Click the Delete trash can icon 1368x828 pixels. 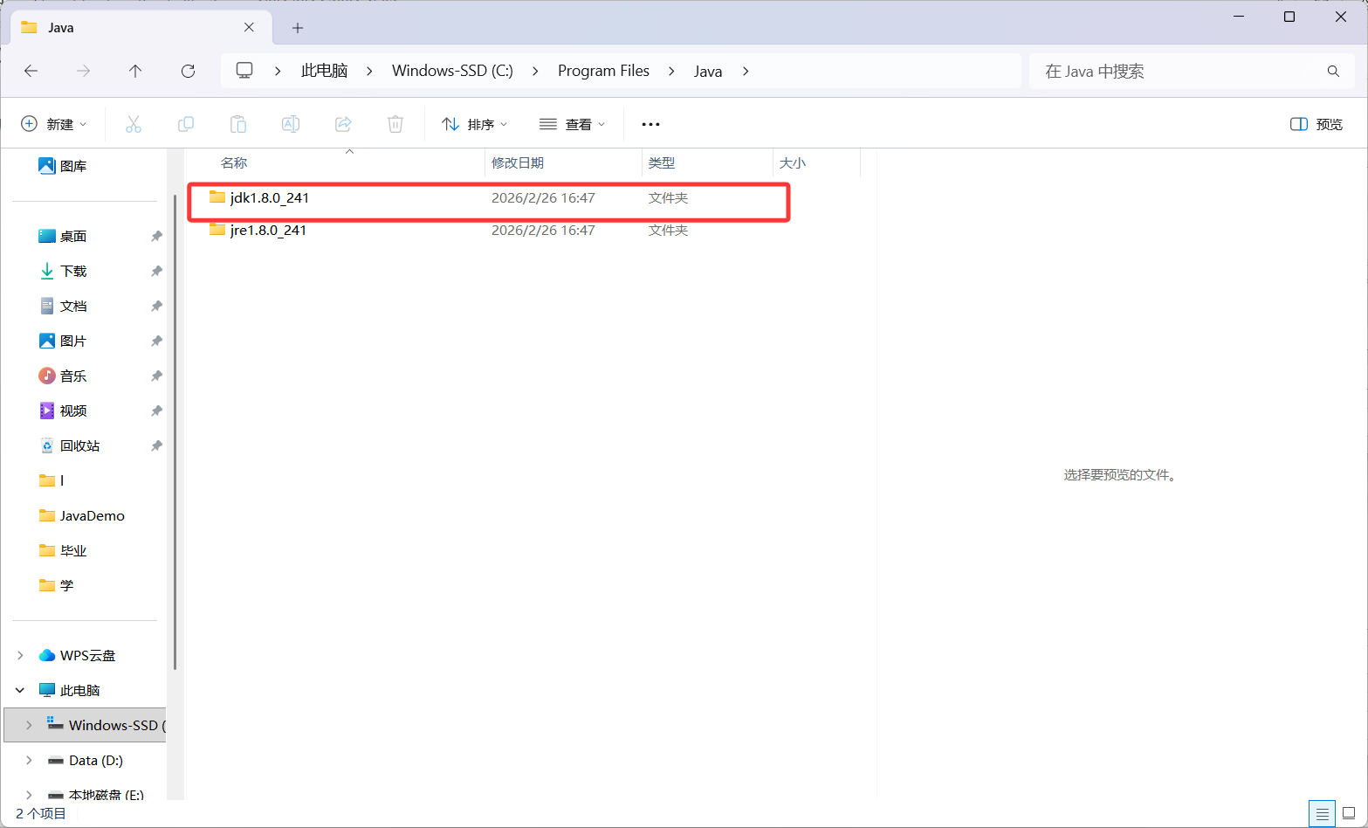coord(395,124)
